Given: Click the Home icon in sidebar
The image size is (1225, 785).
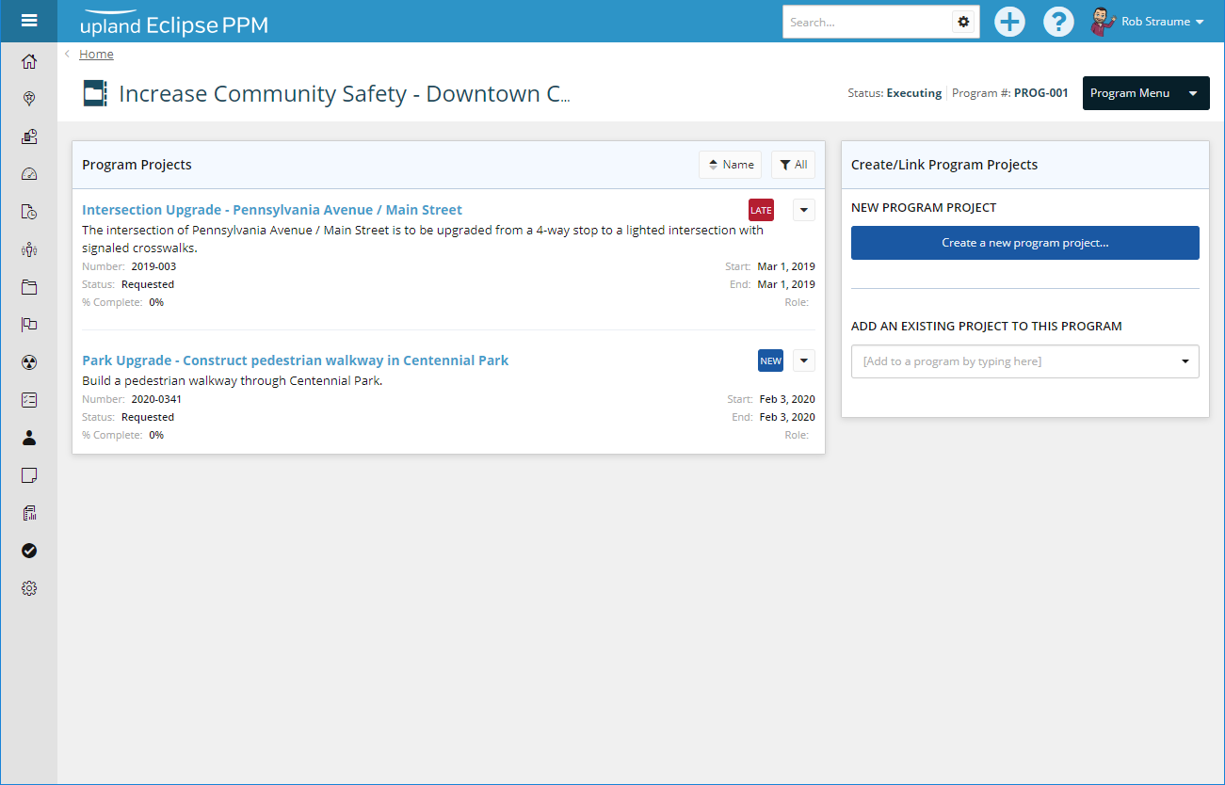Looking at the screenshot, I should tap(29, 62).
